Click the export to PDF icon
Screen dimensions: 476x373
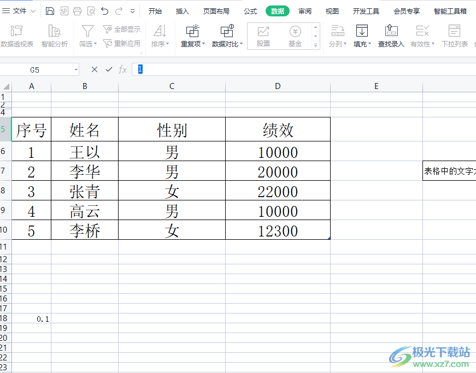tap(64, 11)
